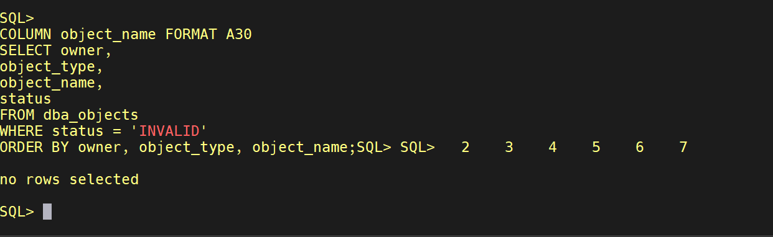Screen dimensions: 773x237
Task: Click the bottom SQL> prompt text
Action: pos(17,212)
